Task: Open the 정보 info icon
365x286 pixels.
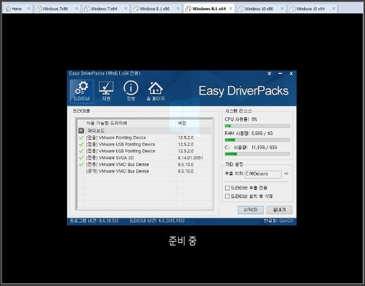Action: [131, 91]
